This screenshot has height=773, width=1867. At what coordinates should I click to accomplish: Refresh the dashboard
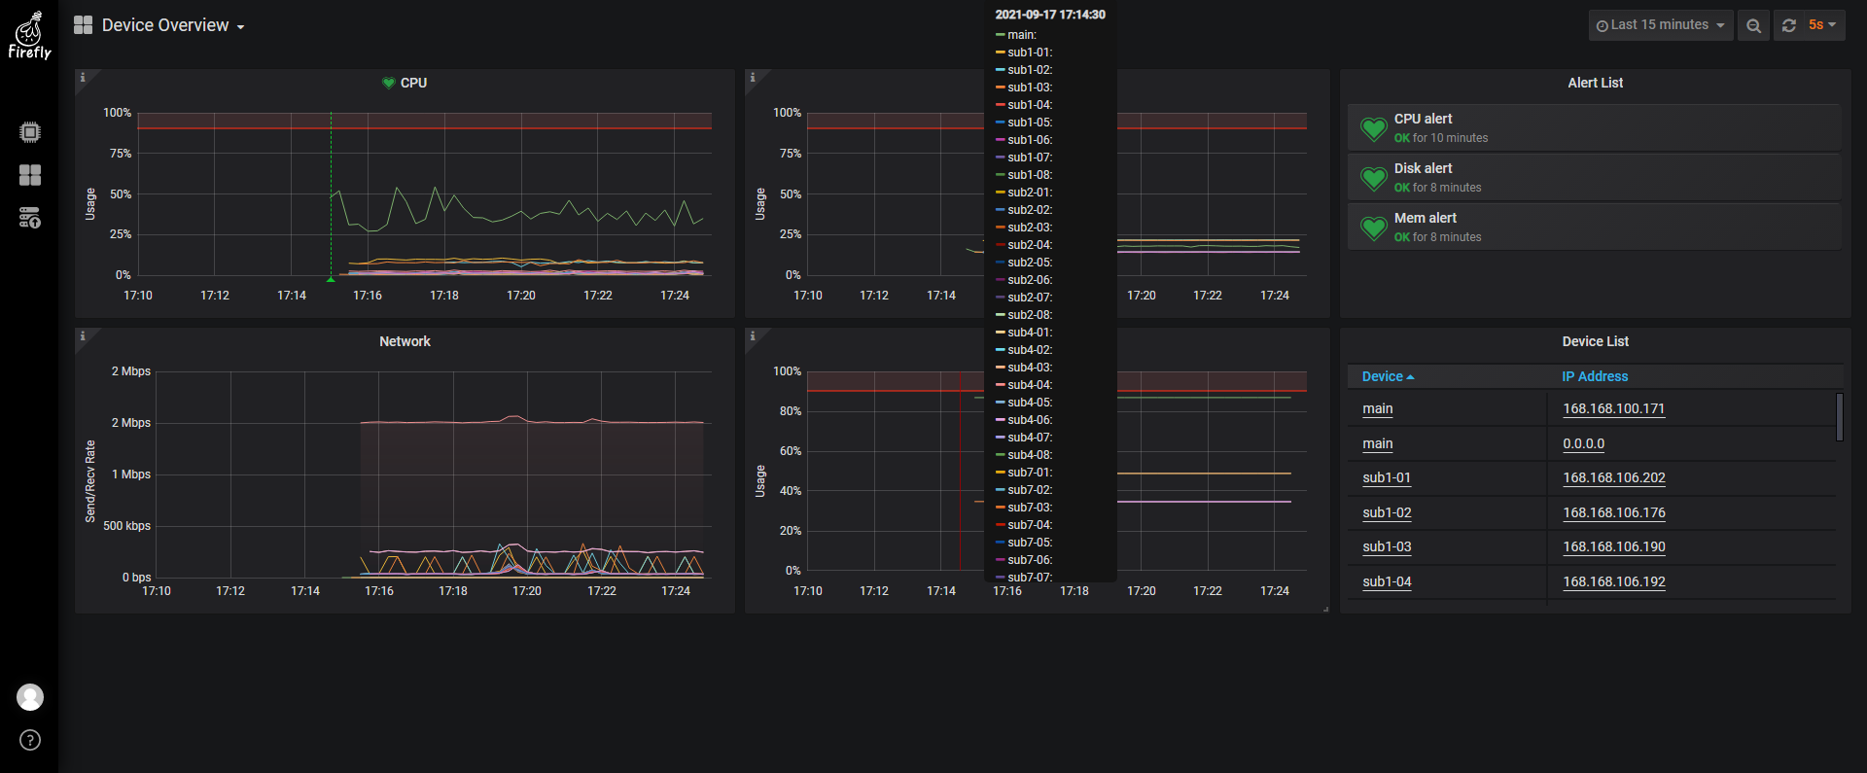pos(1789,25)
